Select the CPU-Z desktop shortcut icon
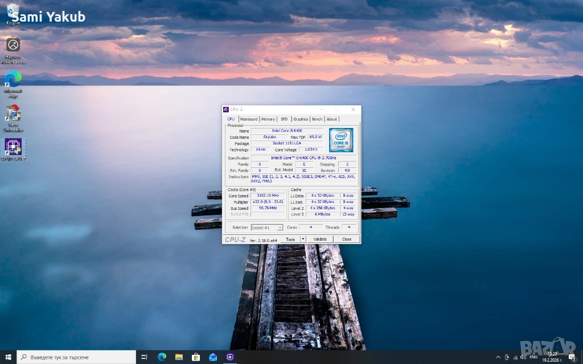 click(13, 148)
